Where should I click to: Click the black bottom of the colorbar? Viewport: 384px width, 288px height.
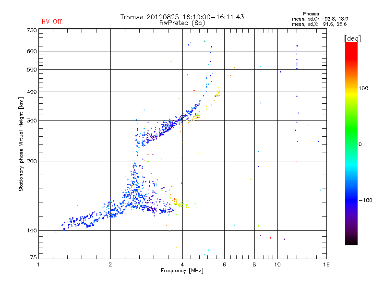351,241
